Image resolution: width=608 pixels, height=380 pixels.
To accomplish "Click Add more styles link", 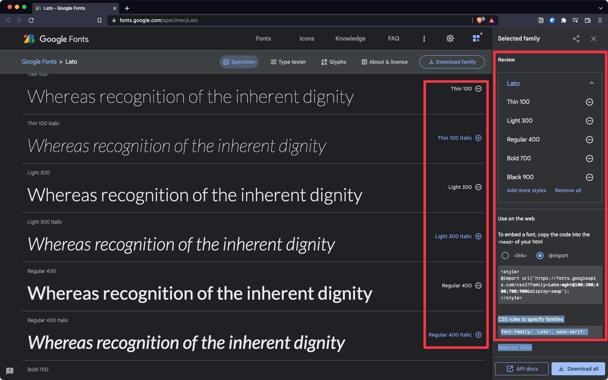I will [527, 190].
